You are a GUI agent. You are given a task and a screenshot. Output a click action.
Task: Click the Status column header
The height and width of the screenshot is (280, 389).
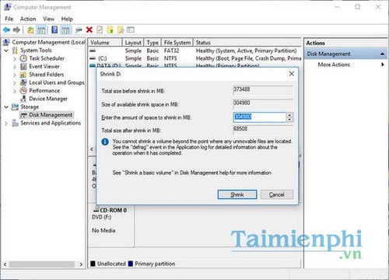click(247, 43)
